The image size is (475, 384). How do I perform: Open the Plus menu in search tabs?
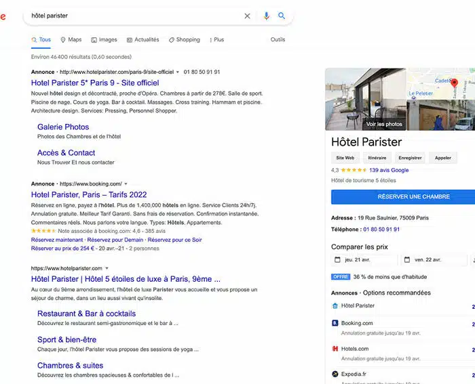coord(216,40)
